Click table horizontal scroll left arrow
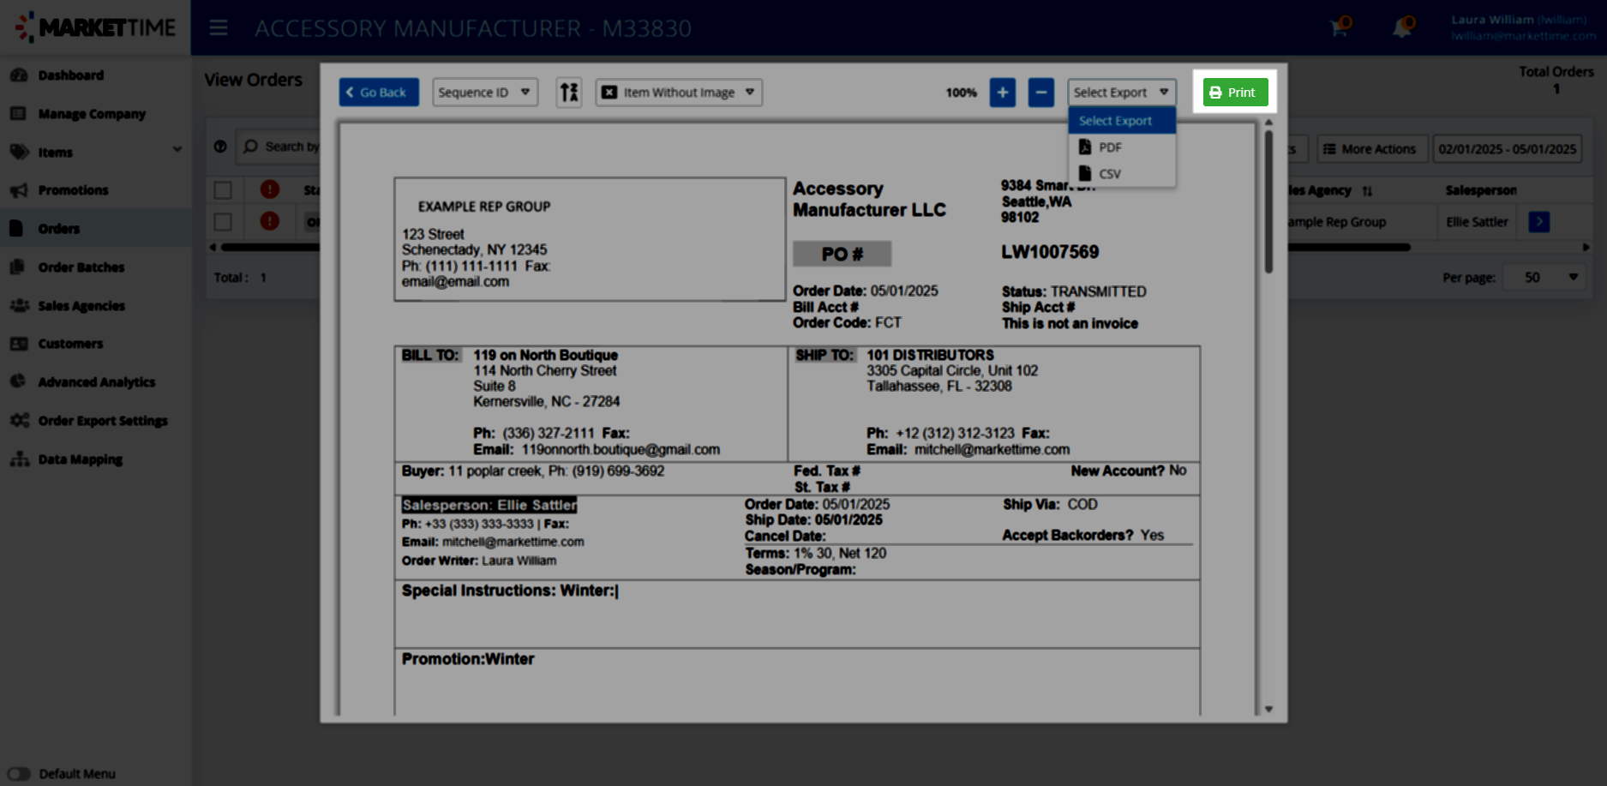 tap(213, 247)
